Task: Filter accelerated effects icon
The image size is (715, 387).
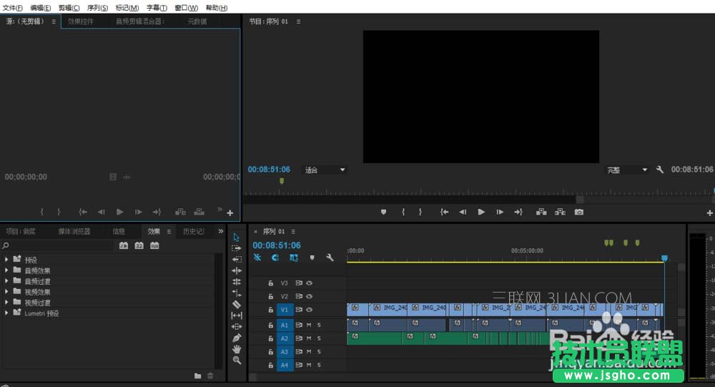Action: coord(124,245)
